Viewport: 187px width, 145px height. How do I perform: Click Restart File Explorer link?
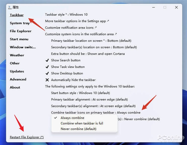click(27, 137)
